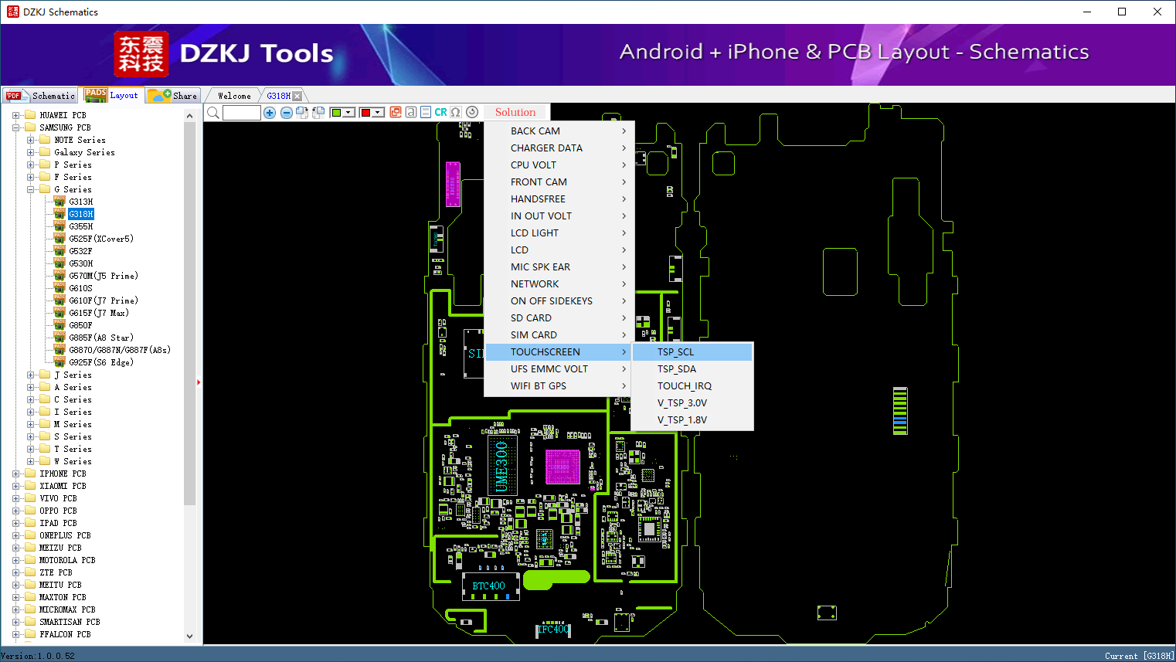Click the folder icon beside HUAWEI PCB
Image resolution: width=1176 pixels, height=662 pixels.
click(x=30, y=115)
